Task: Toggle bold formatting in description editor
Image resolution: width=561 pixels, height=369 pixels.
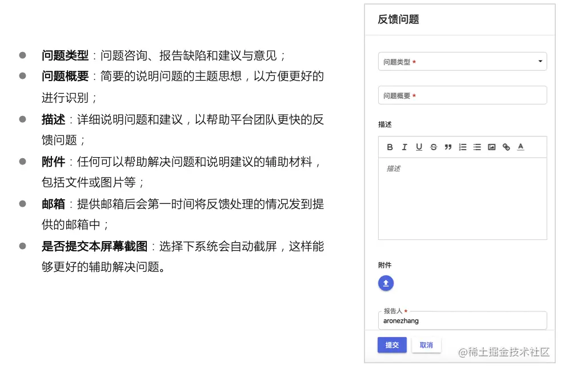Action: 390,147
